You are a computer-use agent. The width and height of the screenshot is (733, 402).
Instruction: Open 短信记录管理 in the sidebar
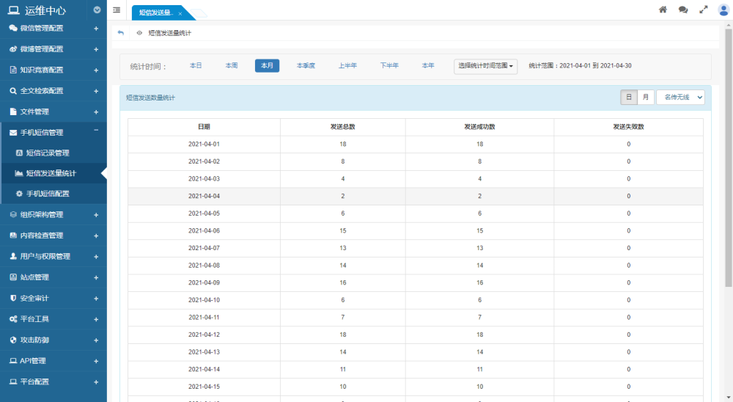coord(47,153)
